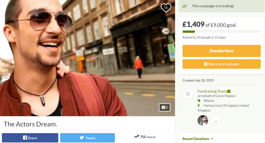
Task: Click the donation progress bar
Action: [x=221, y=32]
